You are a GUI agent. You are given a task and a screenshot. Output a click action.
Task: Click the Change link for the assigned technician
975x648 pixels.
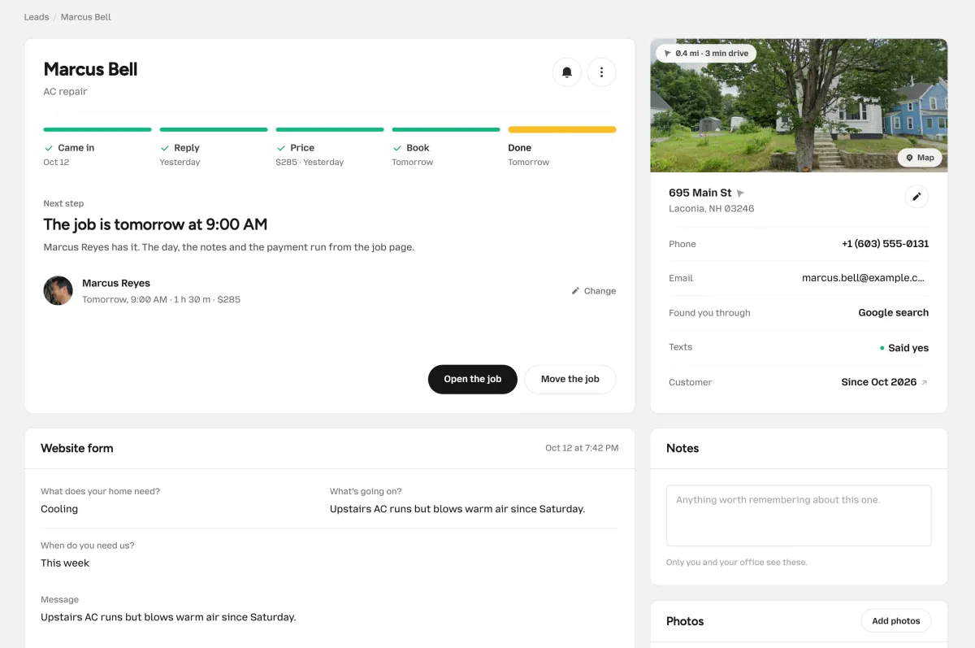click(x=594, y=291)
